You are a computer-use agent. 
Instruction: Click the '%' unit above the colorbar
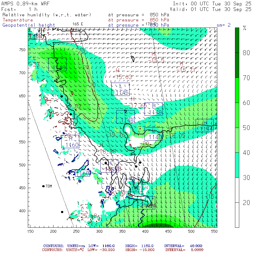pos(245,28)
